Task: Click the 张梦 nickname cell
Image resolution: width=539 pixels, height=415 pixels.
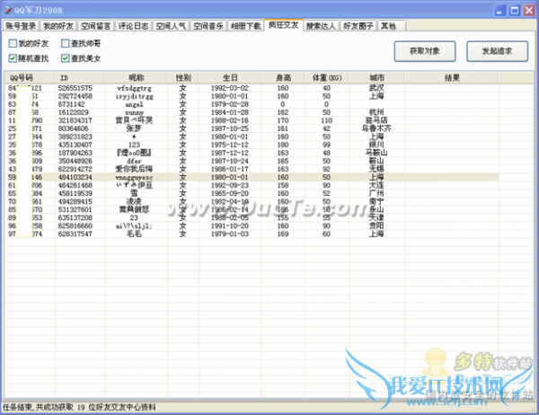Action: (134, 128)
